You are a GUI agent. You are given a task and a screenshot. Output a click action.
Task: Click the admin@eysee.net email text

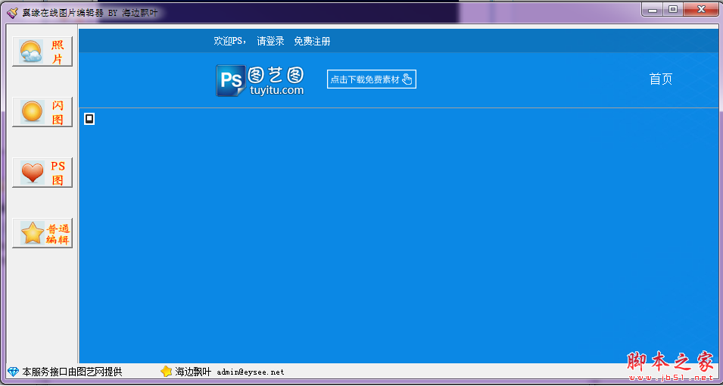251,372
